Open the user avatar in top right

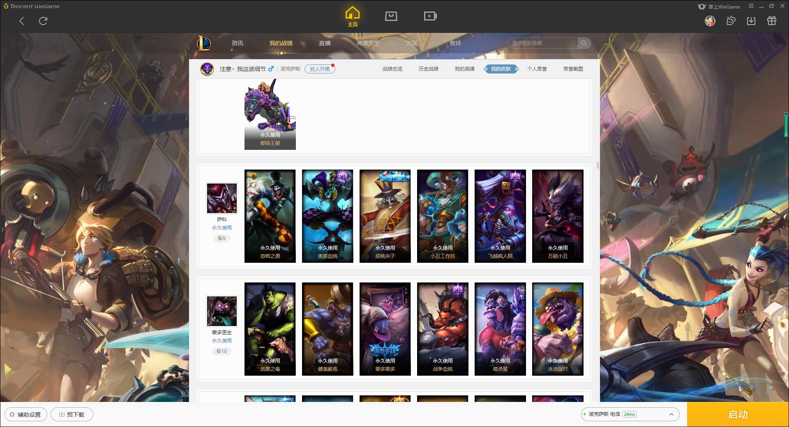pyautogui.click(x=710, y=21)
